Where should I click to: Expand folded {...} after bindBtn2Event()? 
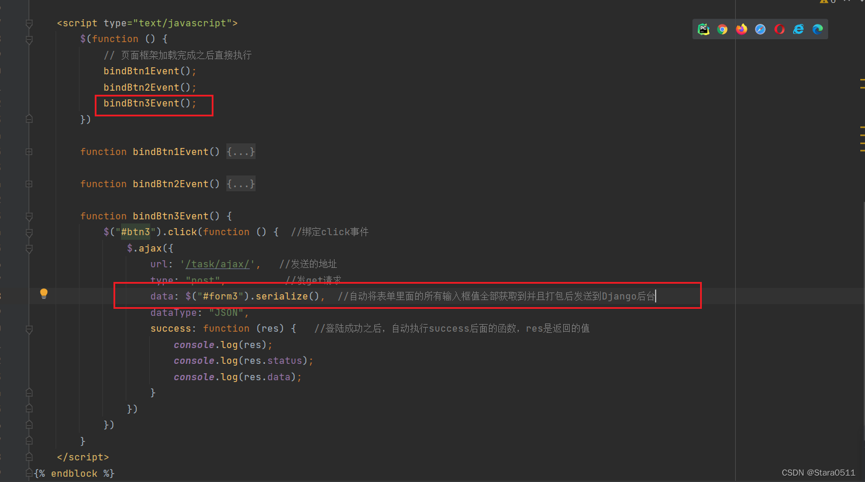tap(240, 184)
